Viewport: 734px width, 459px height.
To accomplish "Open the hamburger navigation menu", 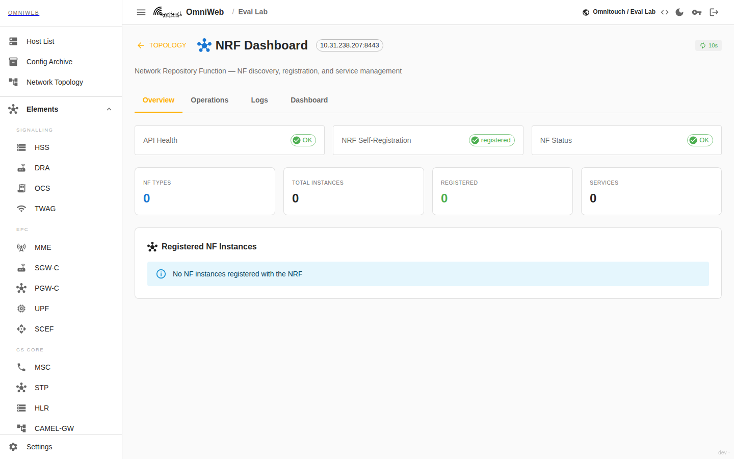I will [x=141, y=12].
